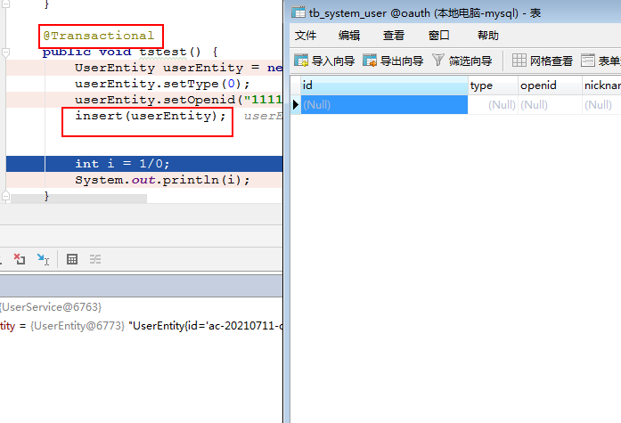Click the trace current stream chain icon
Screen dimensions: 621x423
[95, 259]
